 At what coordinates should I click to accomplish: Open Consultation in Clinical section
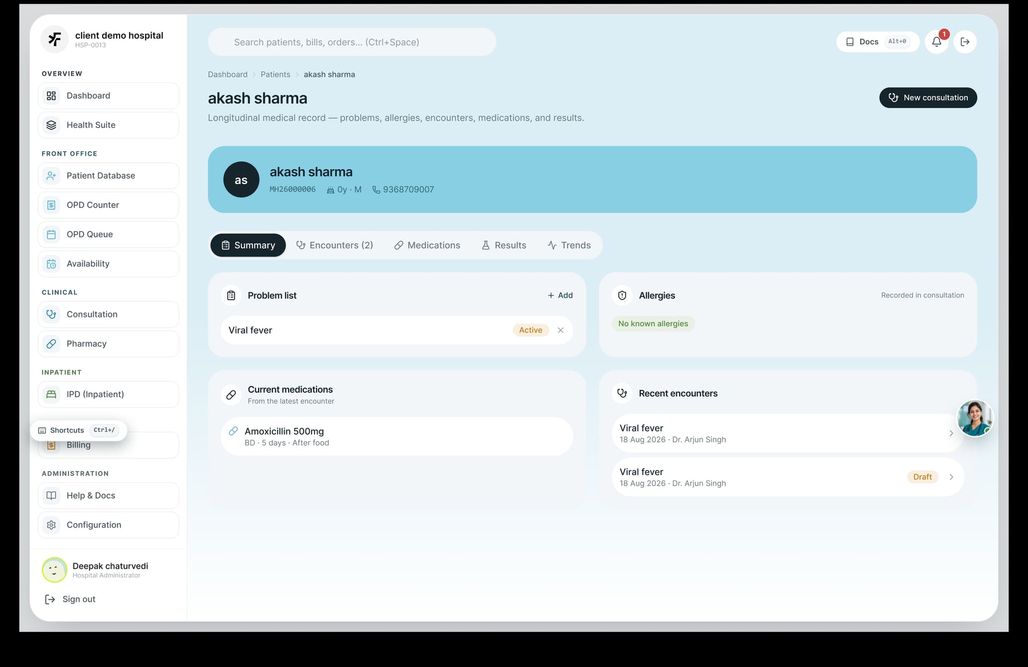pos(108,314)
